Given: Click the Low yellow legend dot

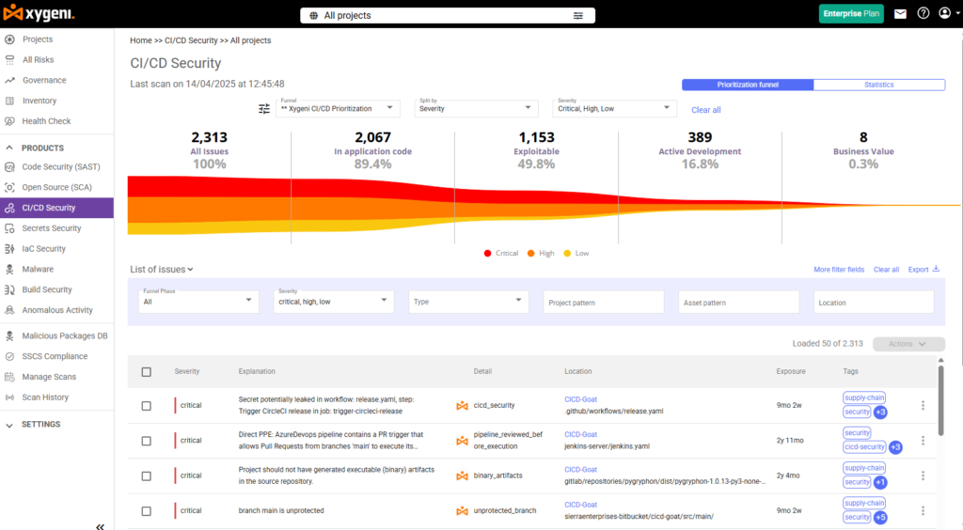Looking at the screenshot, I should [567, 254].
